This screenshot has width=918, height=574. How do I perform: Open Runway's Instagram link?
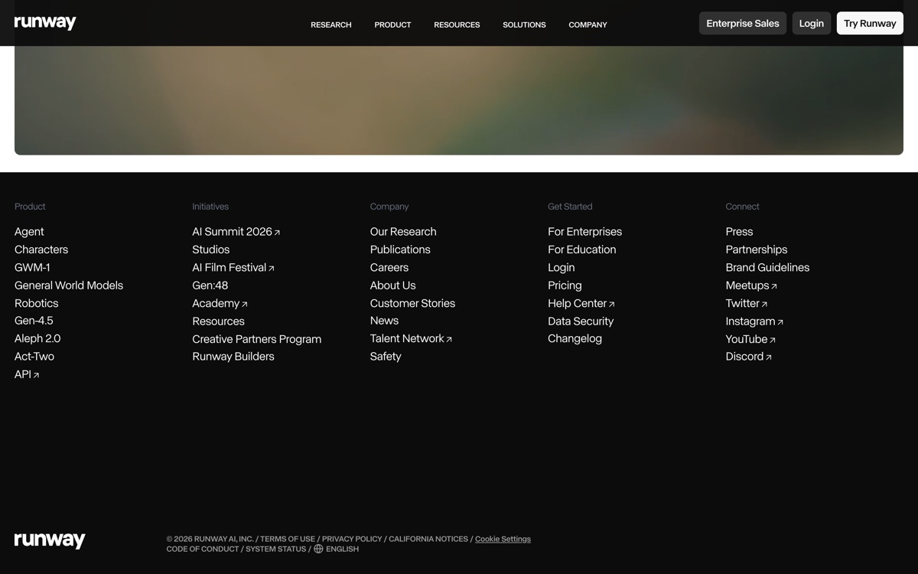point(754,321)
